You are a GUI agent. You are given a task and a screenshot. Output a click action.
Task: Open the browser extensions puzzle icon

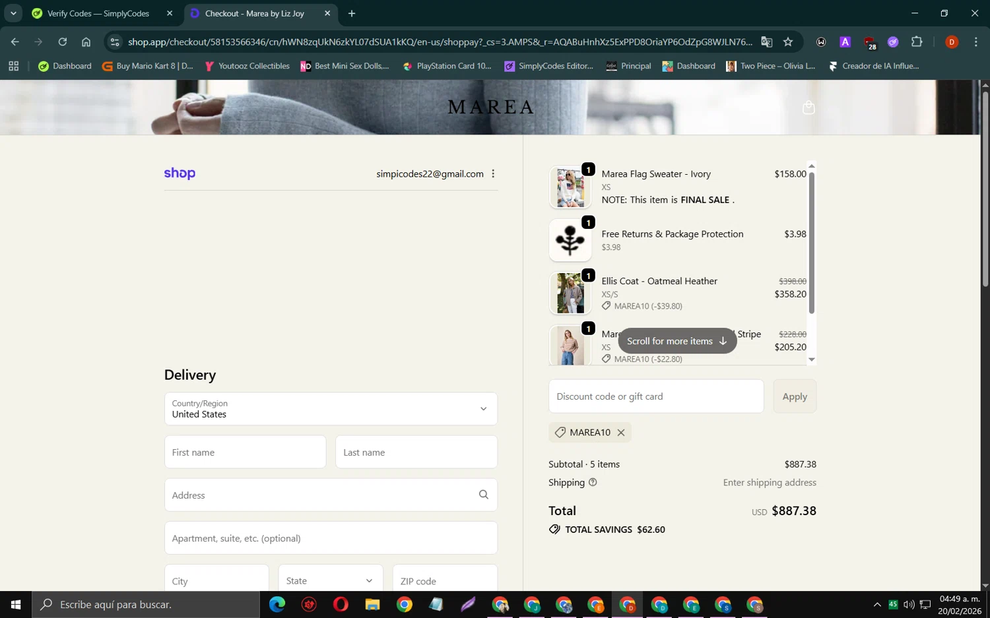917,42
